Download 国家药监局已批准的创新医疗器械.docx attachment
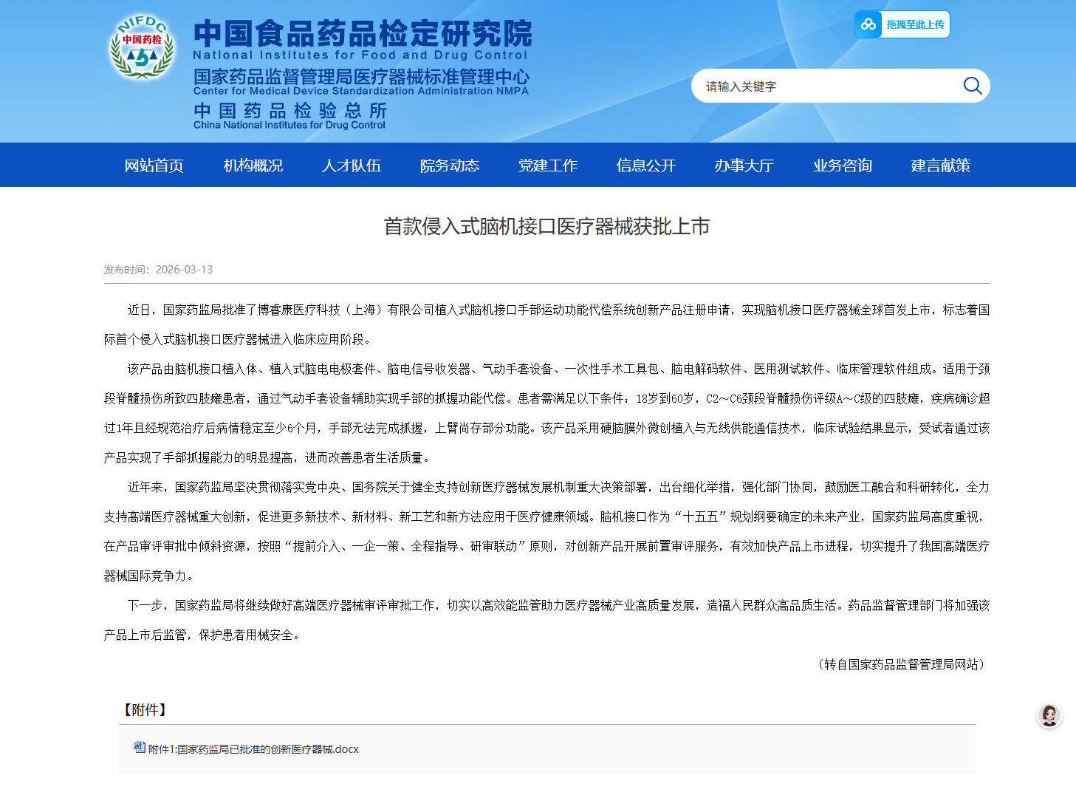 coord(253,749)
